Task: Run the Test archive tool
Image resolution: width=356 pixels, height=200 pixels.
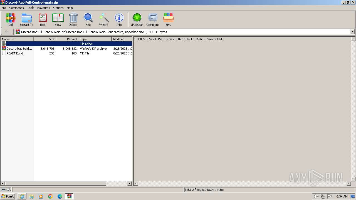Action: (43, 19)
